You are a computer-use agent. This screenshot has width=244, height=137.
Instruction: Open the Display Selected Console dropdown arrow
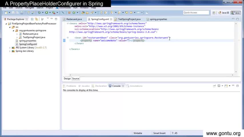pyautogui.click(x=222, y=86)
